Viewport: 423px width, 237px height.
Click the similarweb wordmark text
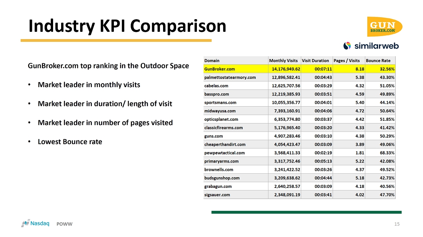[x=376, y=46]
